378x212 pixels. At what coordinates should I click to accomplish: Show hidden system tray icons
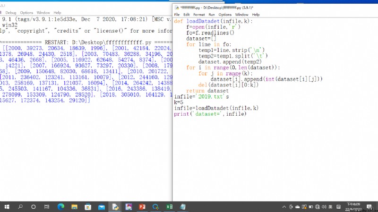[x=284, y=207]
